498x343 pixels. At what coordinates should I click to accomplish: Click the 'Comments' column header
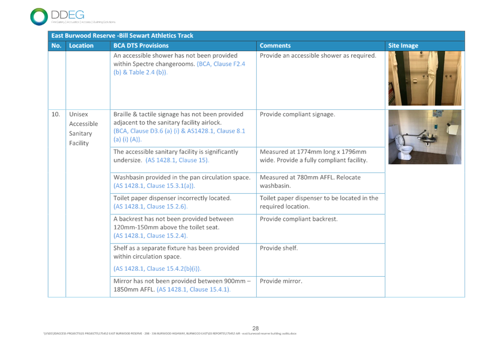coord(275,46)
